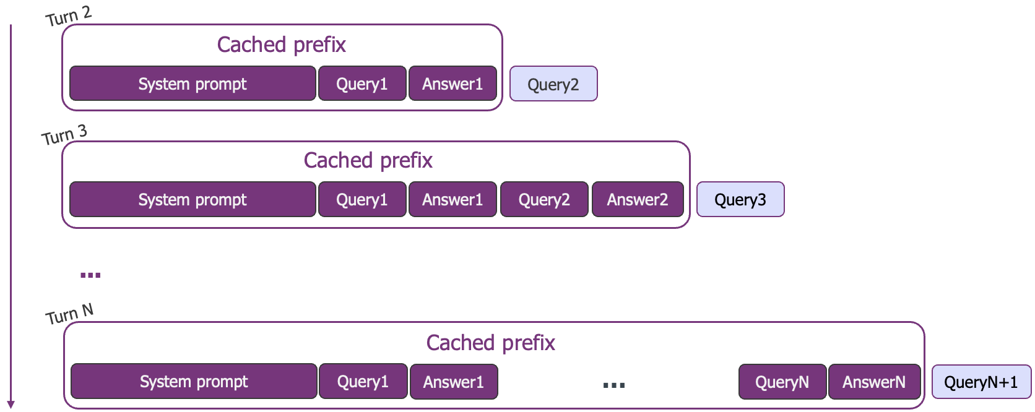
Task: Click the QueryN block
Action: click(782, 382)
